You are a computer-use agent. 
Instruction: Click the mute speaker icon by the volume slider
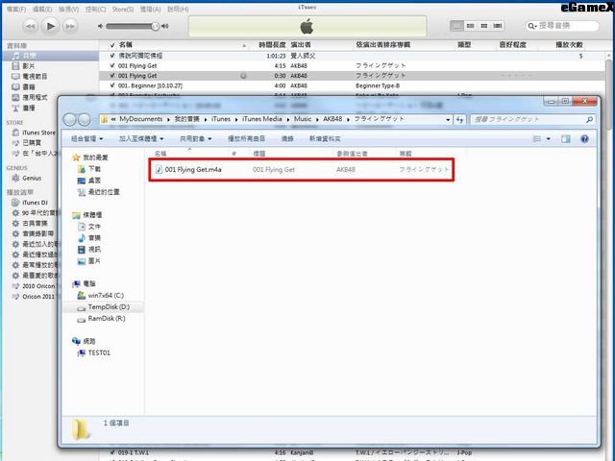100,26
